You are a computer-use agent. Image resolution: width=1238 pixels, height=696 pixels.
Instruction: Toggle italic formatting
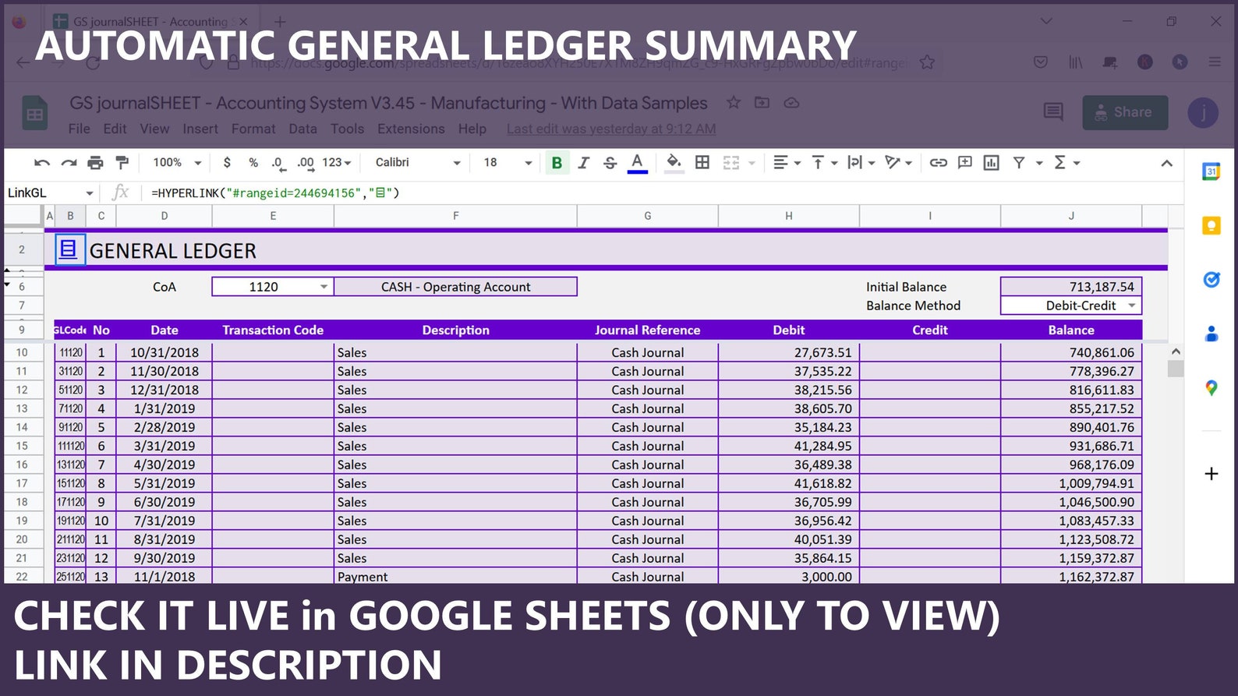pyautogui.click(x=583, y=163)
